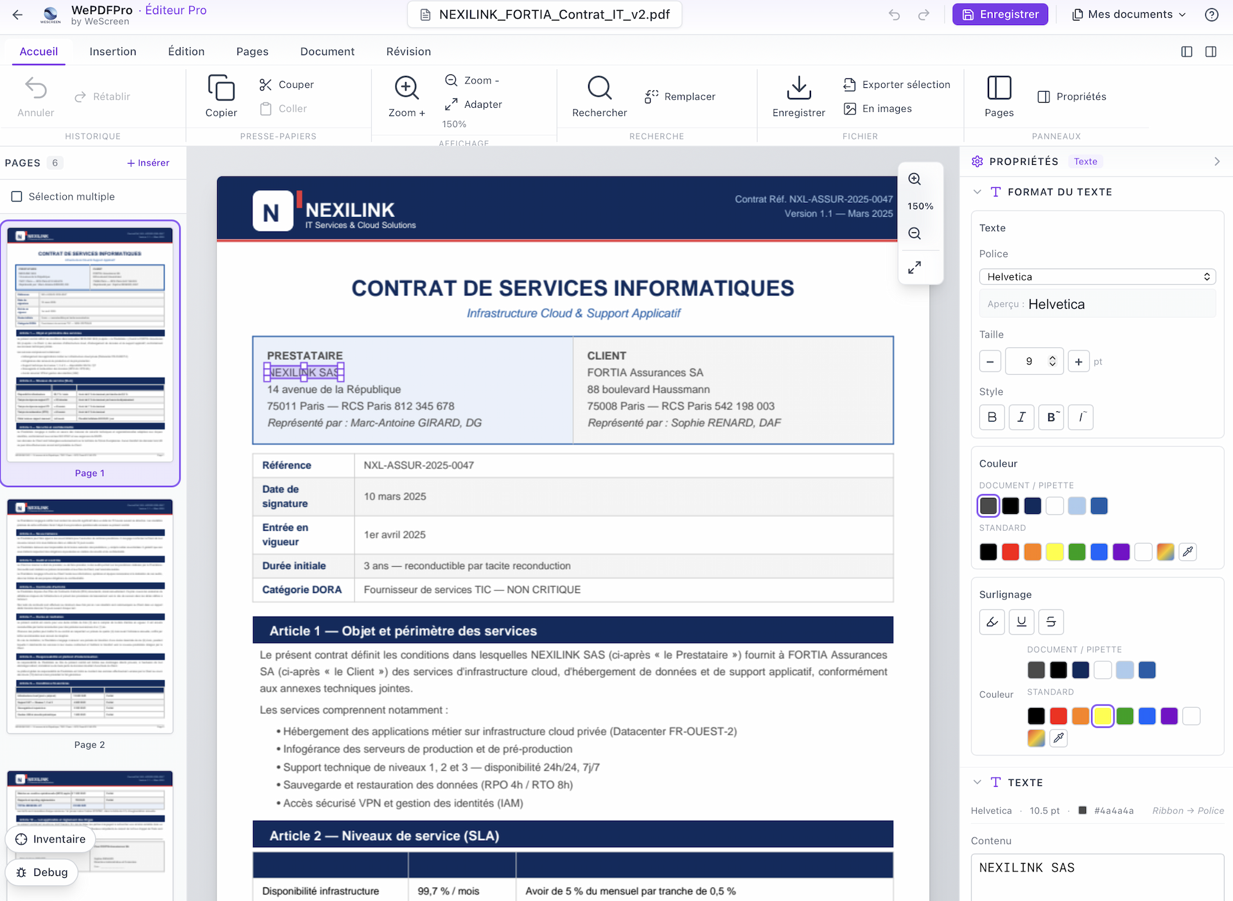
Task: Choose red standard text color swatch
Action: pyautogui.click(x=1010, y=551)
